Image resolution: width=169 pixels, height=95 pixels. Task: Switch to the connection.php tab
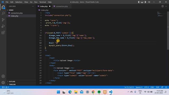(62, 6)
